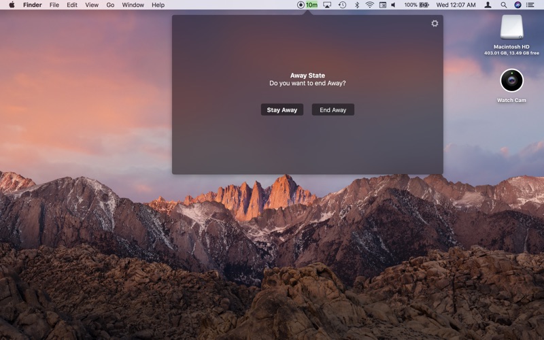The width and height of the screenshot is (544, 340).
Task: Open the Apple menu
Action: (12, 5)
